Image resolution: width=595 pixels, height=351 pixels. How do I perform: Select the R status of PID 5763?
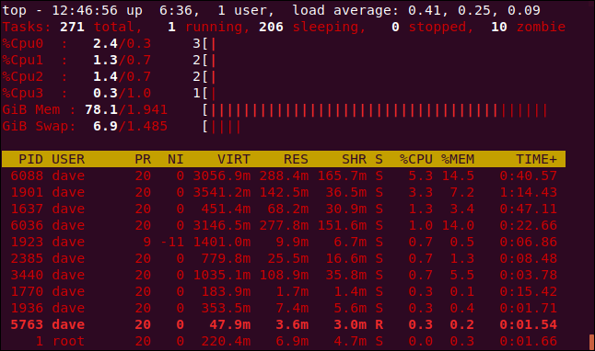point(379,325)
